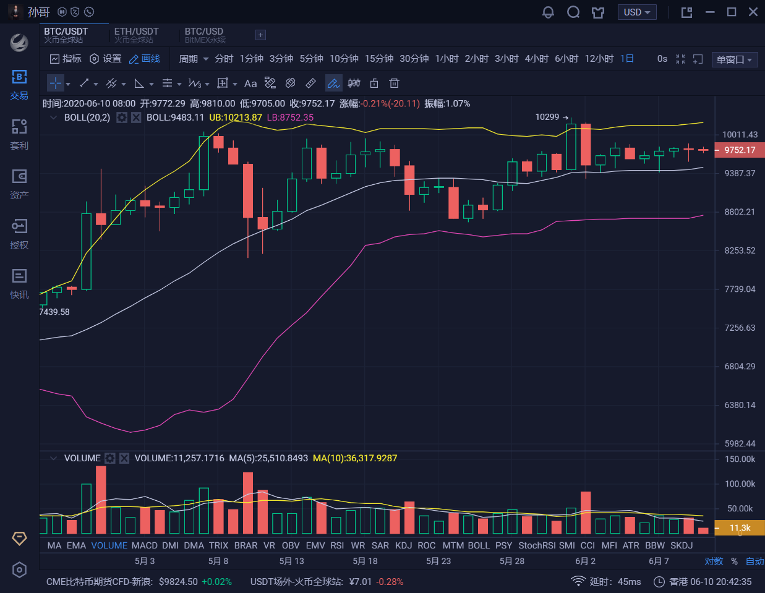This screenshot has height=593, width=765.
Task: Open the USD currency dropdown
Action: click(636, 12)
